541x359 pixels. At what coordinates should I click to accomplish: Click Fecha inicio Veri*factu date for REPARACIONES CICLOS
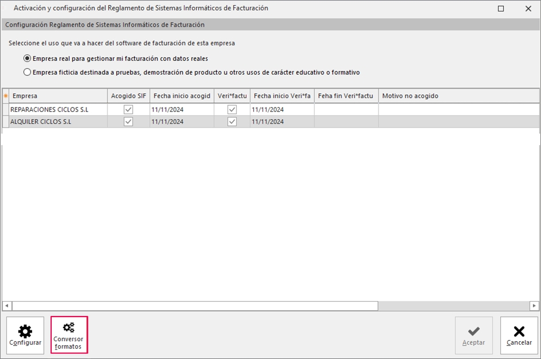[282, 110]
